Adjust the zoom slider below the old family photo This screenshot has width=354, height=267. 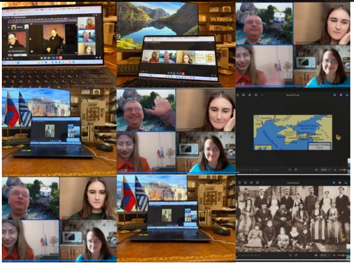342,255
